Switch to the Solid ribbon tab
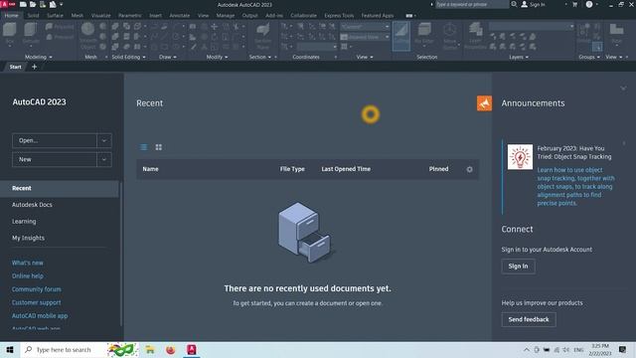636x358 pixels. tap(33, 16)
